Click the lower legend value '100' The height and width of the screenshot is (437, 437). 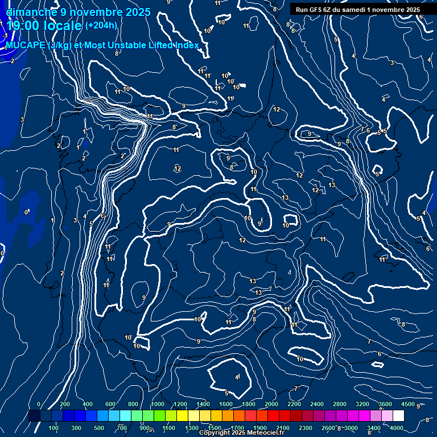coord(53,428)
